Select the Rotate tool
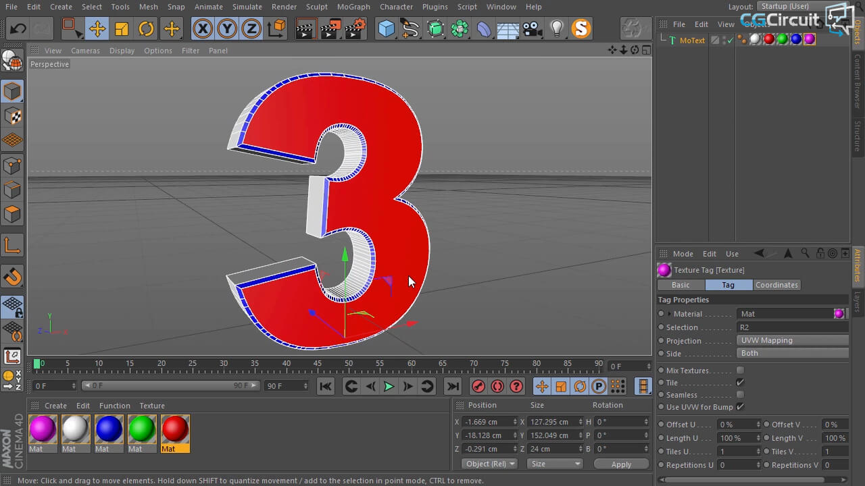Image resolution: width=865 pixels, height=486 pixels. coord(146,28)
